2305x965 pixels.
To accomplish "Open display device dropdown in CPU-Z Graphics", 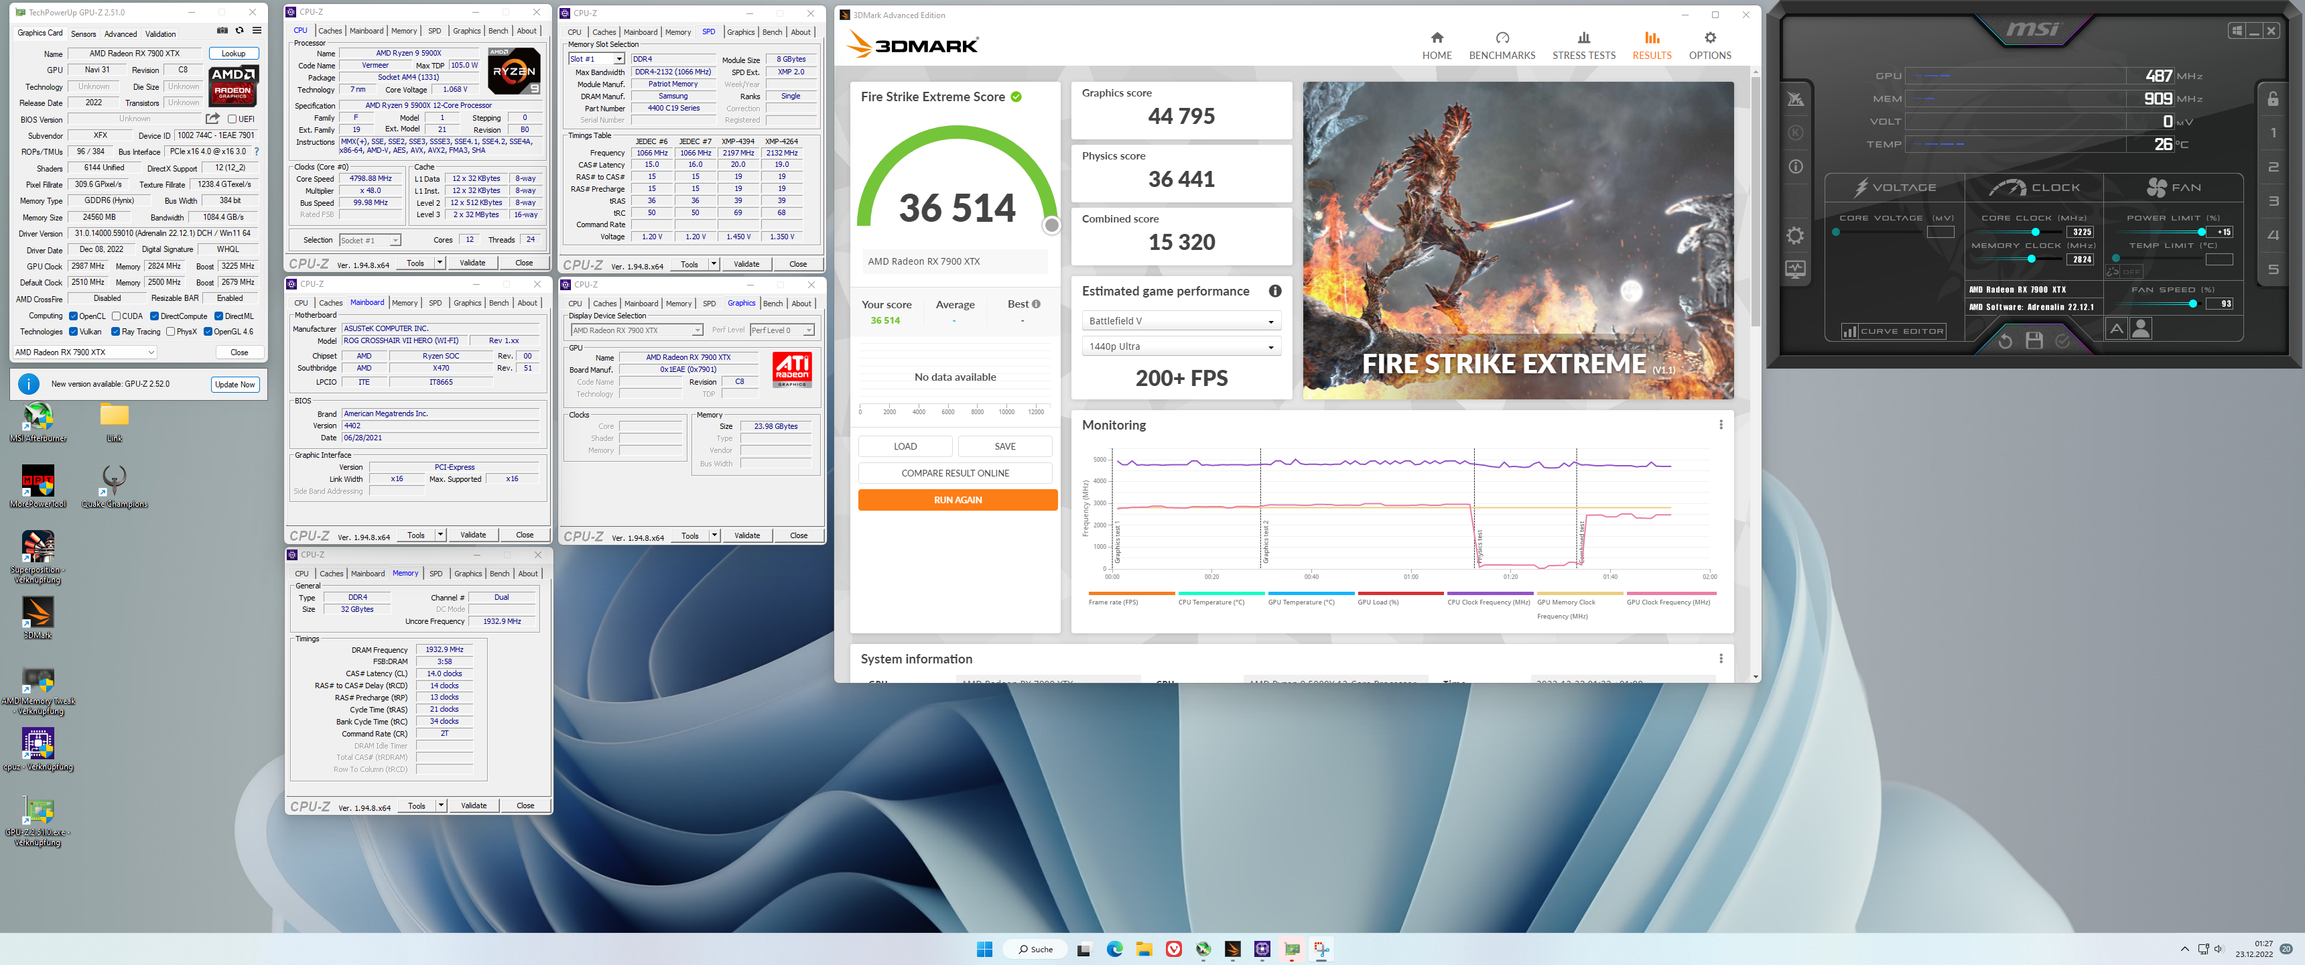I will pos(637,330).
